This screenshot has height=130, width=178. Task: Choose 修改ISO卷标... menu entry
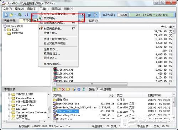pyautogui.click(x=58, y=64)
